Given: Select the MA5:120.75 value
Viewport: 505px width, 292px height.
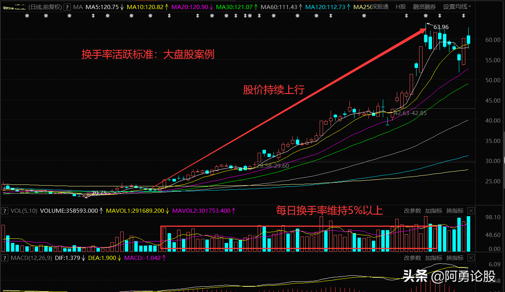Looking at the screenshot, I should tap(102, 7).
